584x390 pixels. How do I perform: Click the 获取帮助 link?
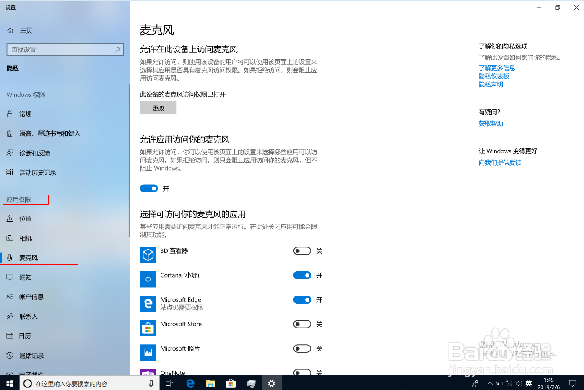[x=491, y=123]
